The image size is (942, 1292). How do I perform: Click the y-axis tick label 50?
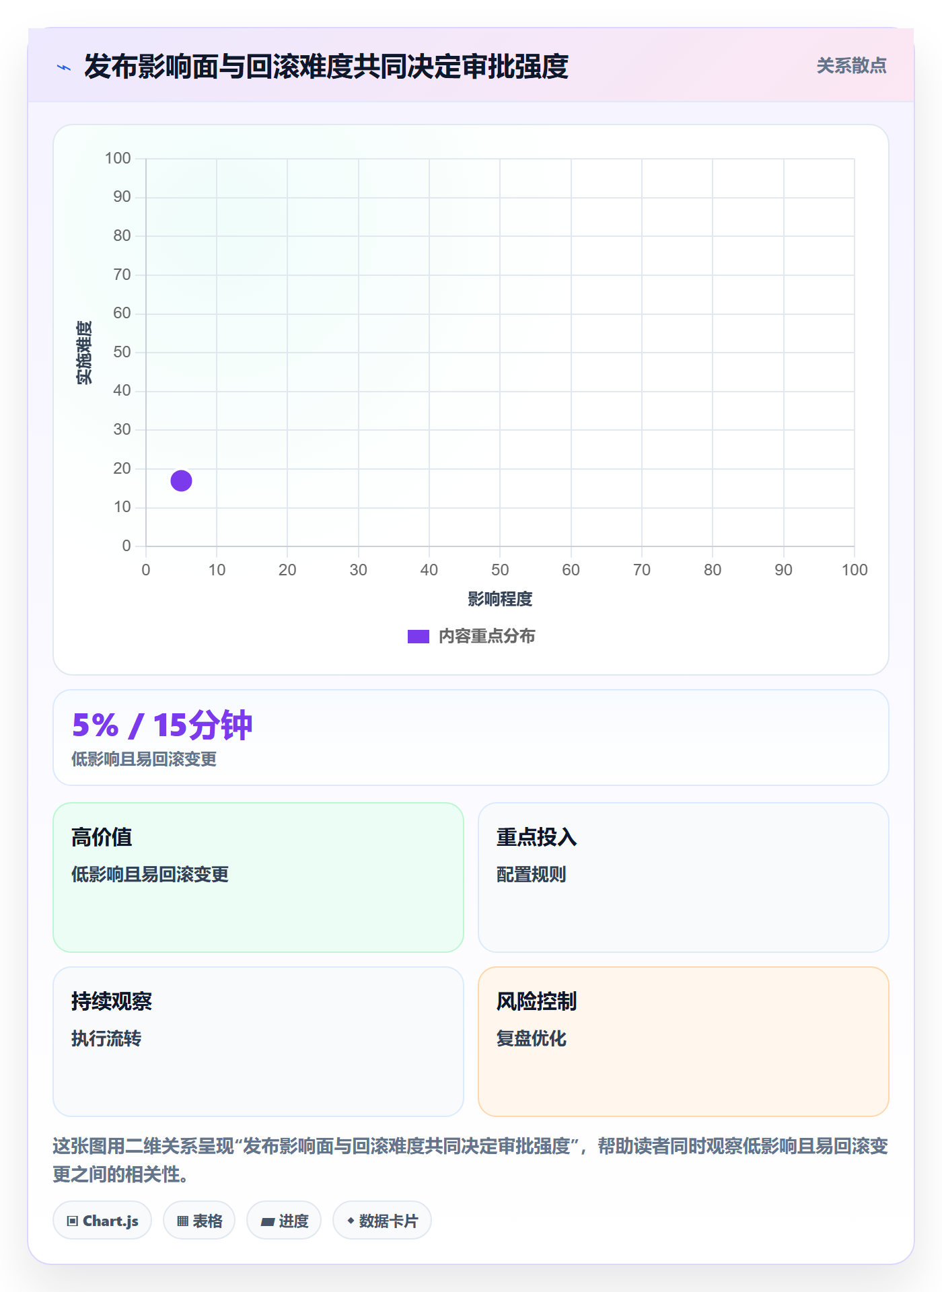click(x=122, y=352)
